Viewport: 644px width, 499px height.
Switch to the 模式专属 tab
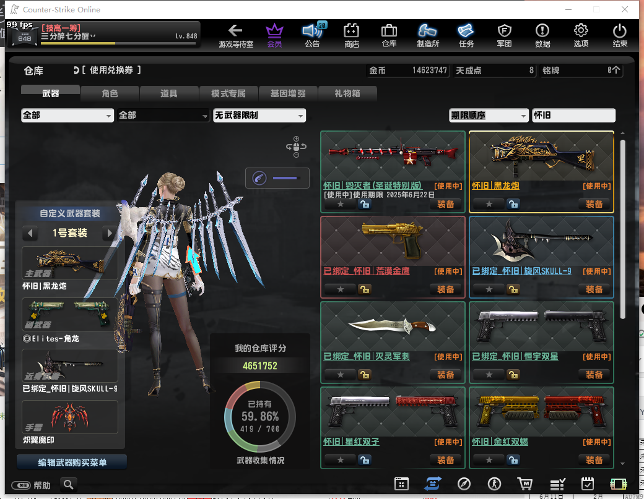[x=228, y=93]
